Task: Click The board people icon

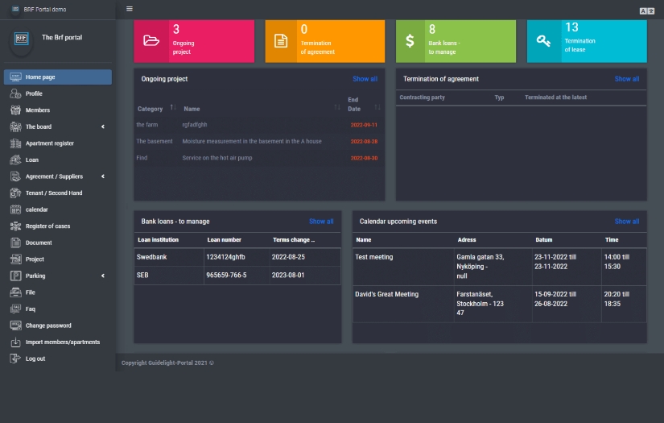Action: tap(15, 126)
